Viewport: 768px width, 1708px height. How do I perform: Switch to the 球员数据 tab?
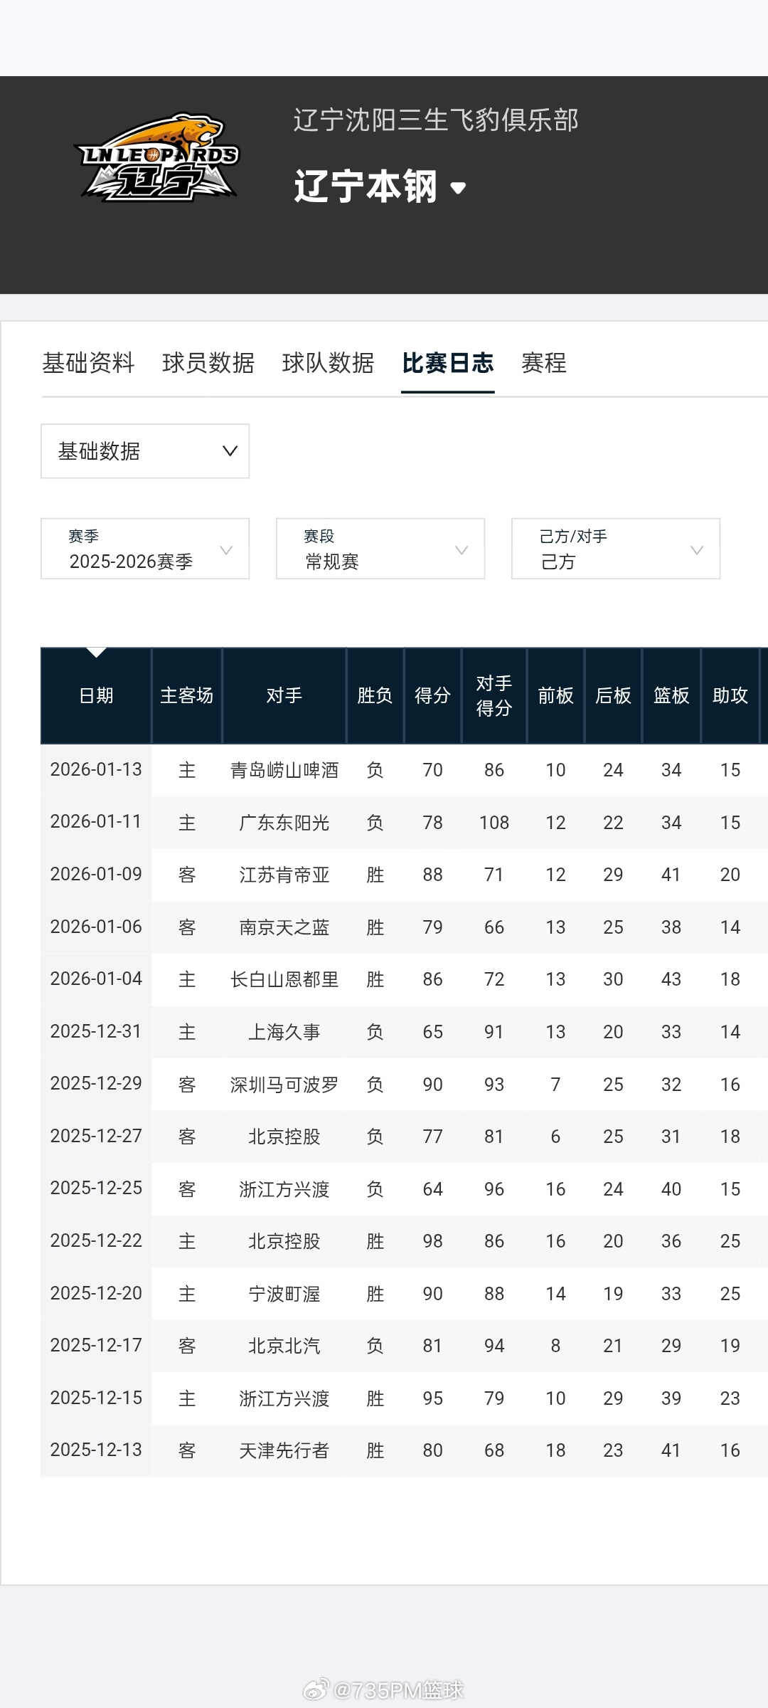208,363
